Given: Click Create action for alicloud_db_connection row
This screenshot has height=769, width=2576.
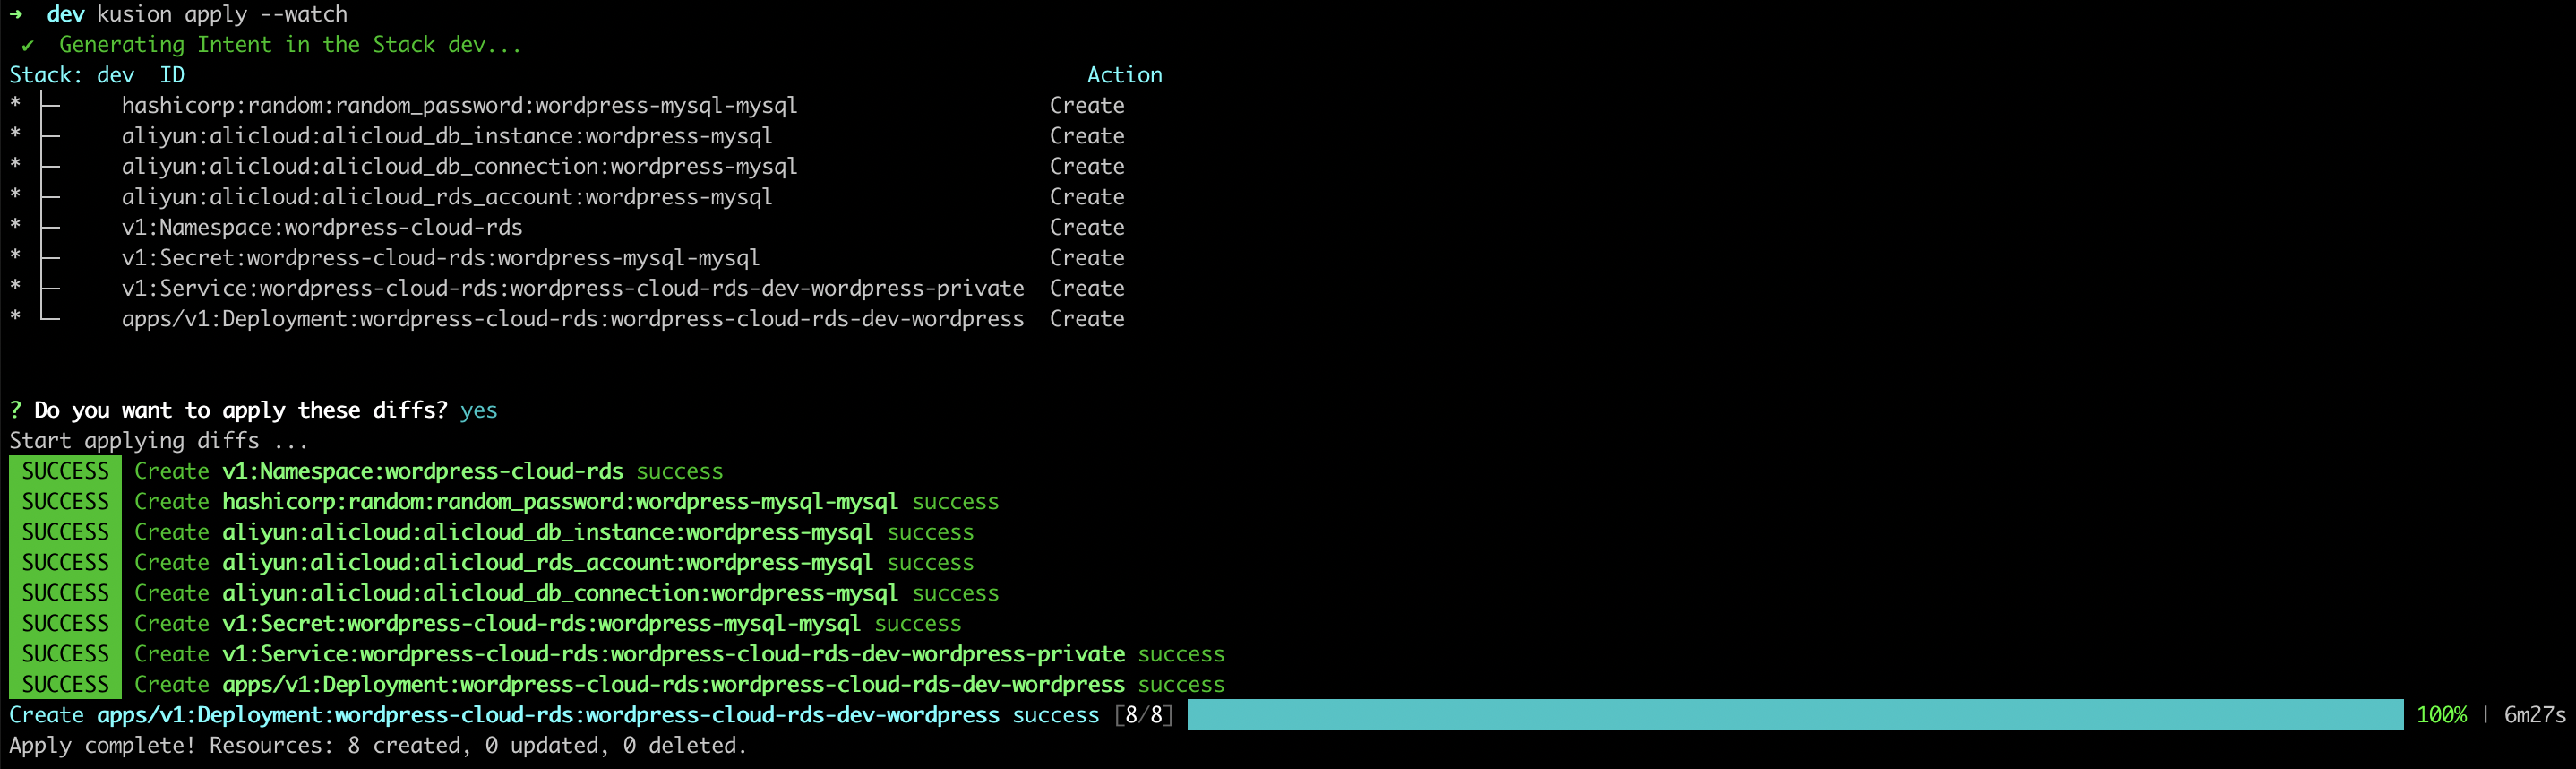Looking at the screenshot, I should pos(1086,166).
